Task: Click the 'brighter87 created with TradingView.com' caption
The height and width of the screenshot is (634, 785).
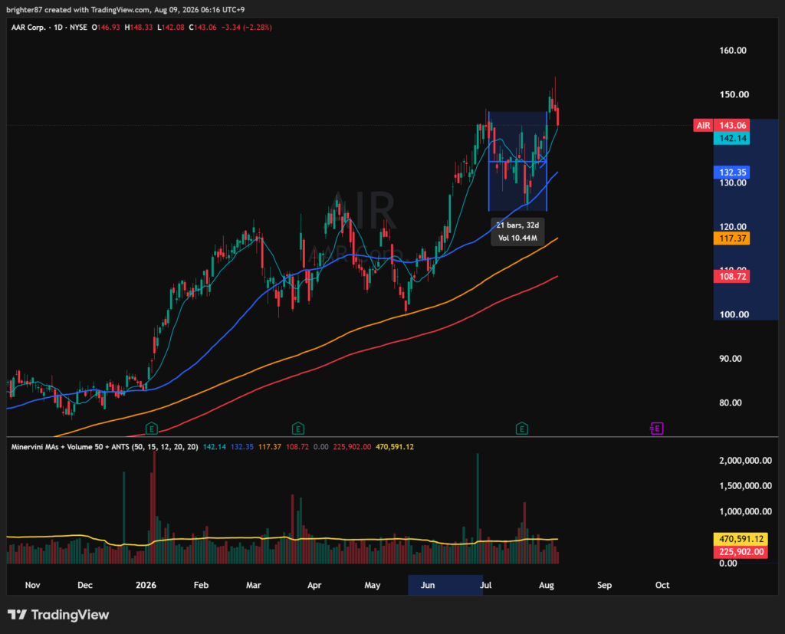Action: click(x=78, y=10)
